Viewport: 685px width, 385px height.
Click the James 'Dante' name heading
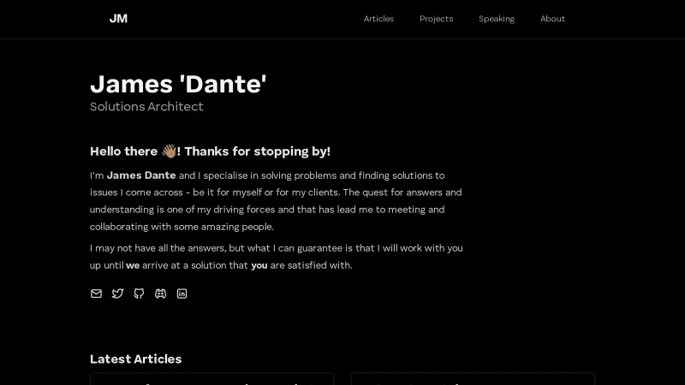pyautogui.click(x=178, y=84)
